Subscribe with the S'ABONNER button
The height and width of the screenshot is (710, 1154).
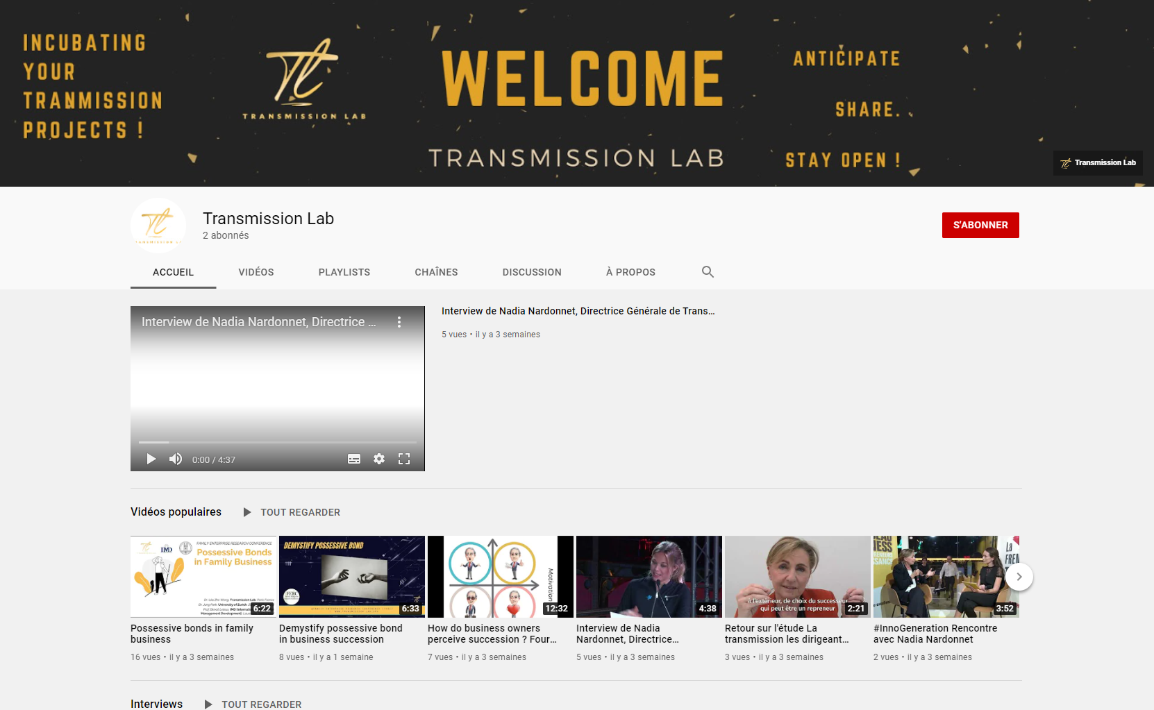(980, 225)
